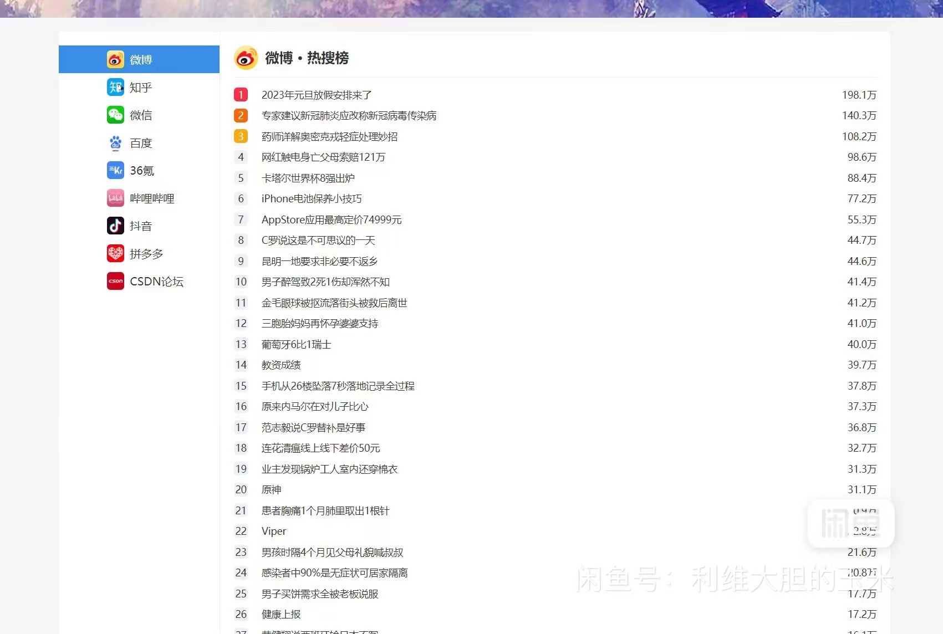This screenshot has width=943, height=634.
Task: Click the large Weibo logo beside 热搜榜 title
Action: 246,58
